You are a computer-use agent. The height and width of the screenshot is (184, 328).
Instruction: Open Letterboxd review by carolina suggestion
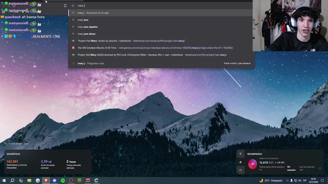coord(161,41)
